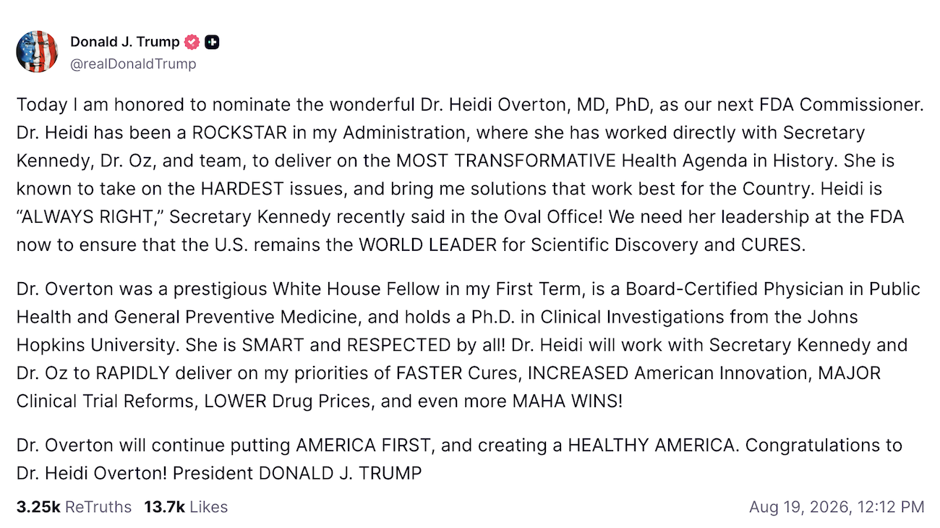Click the red verified checkmark badge

click(192, 42)
